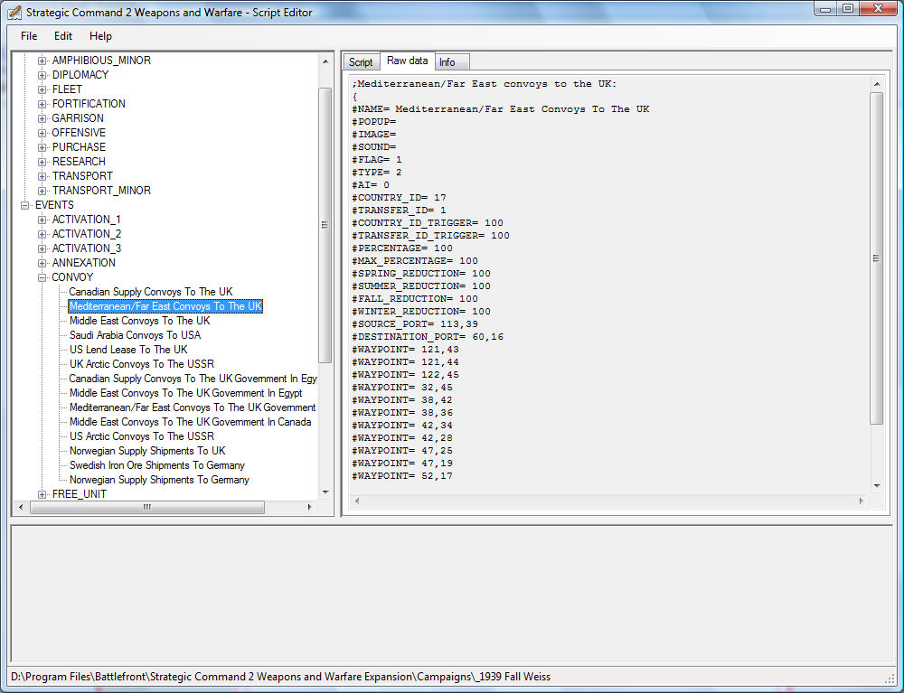Expand the DIPLOMACY tree node
This screenshot has height=693, width=904.
coord(42,75)
